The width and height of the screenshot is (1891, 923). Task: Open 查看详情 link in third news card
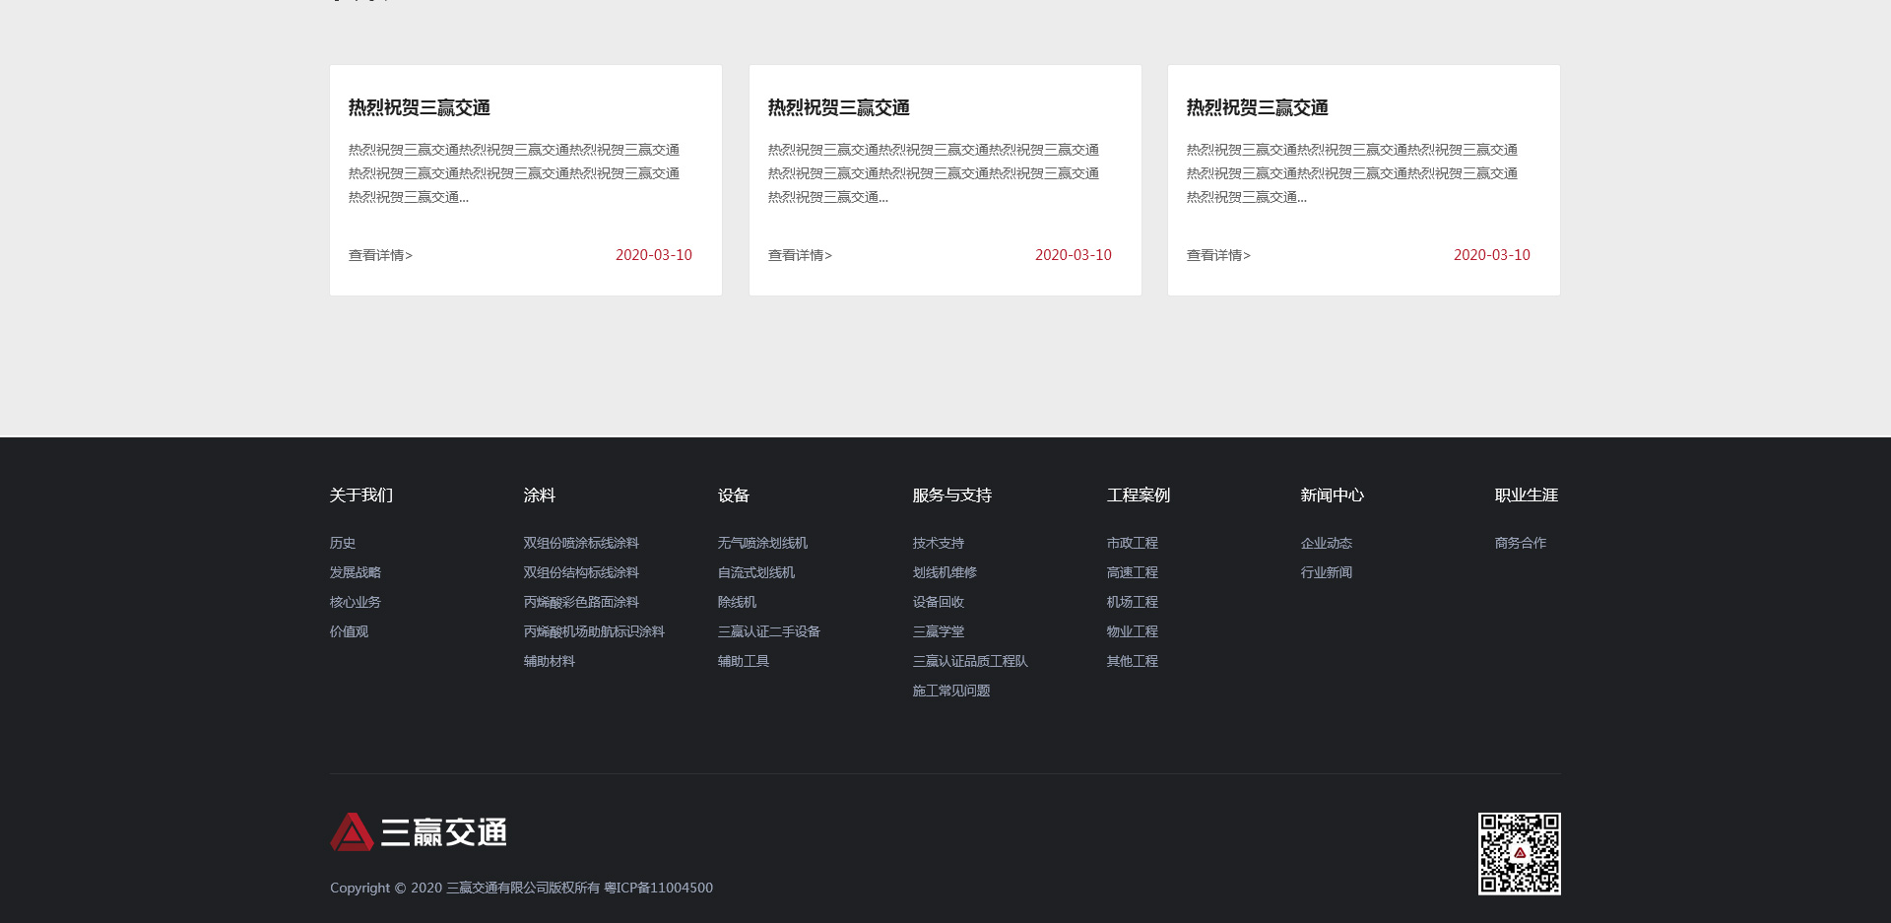(1218, 255)
